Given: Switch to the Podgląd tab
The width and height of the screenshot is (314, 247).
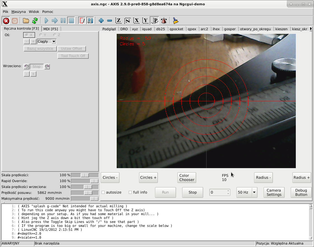Looking at the screenshot, I should (109, 29).
